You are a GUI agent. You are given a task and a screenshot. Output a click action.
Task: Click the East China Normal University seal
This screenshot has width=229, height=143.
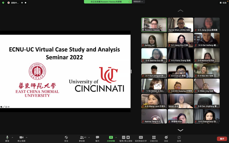tap(37, 71)
